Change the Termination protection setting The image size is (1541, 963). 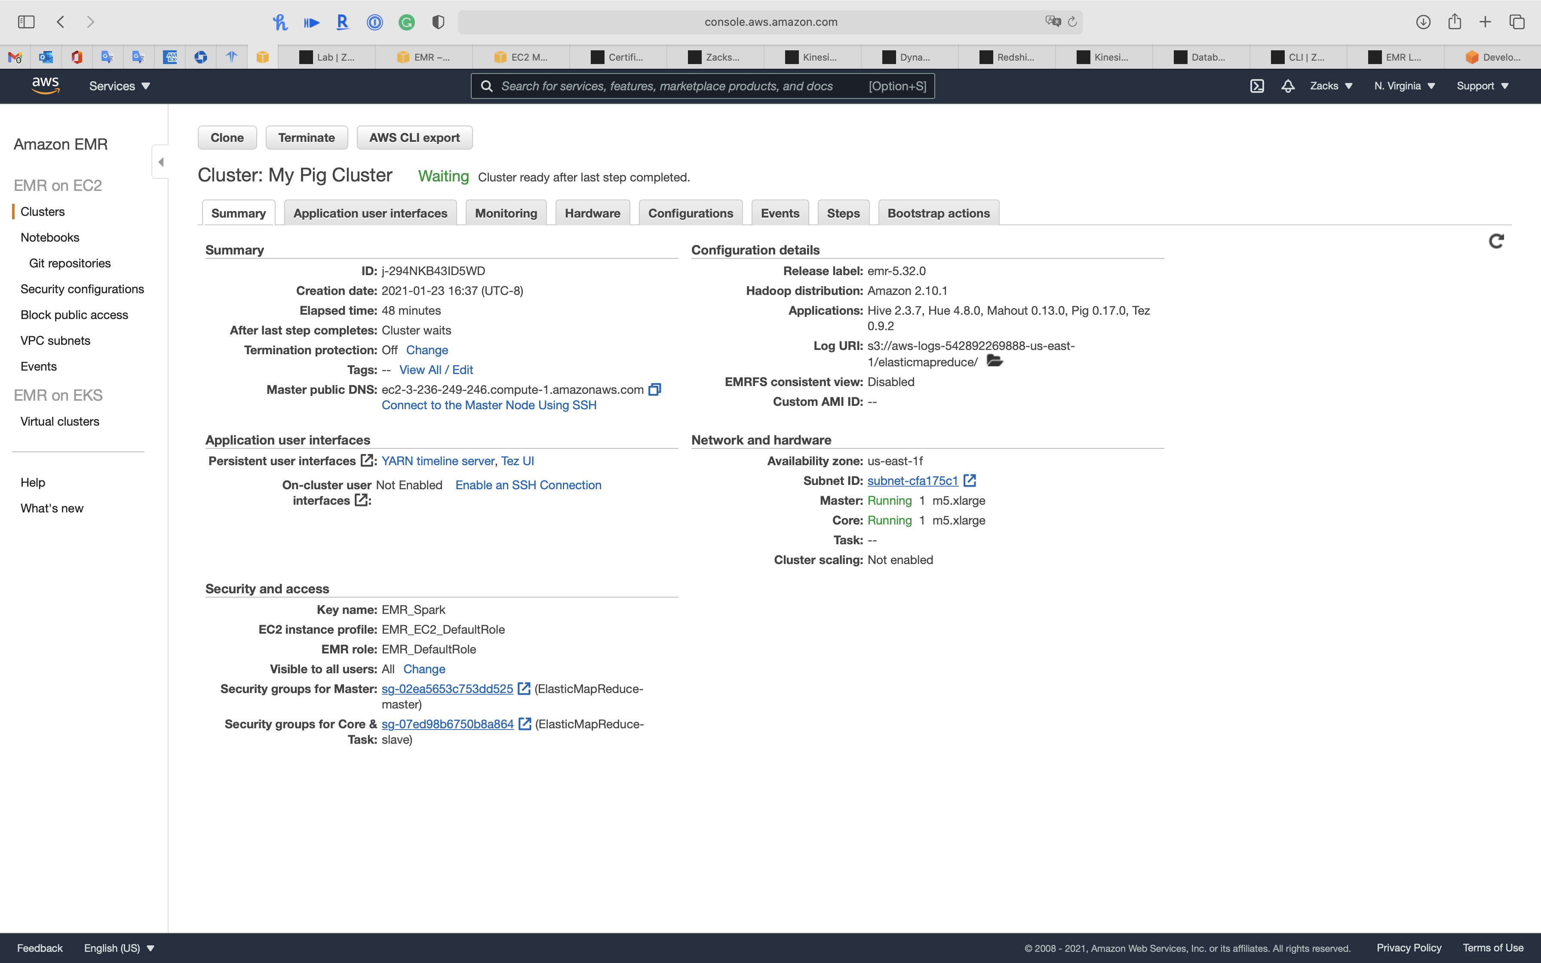tap(427, 350)
